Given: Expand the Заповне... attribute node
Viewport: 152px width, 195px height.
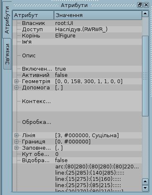Looking at the screenshot, I should pos(16,148).
